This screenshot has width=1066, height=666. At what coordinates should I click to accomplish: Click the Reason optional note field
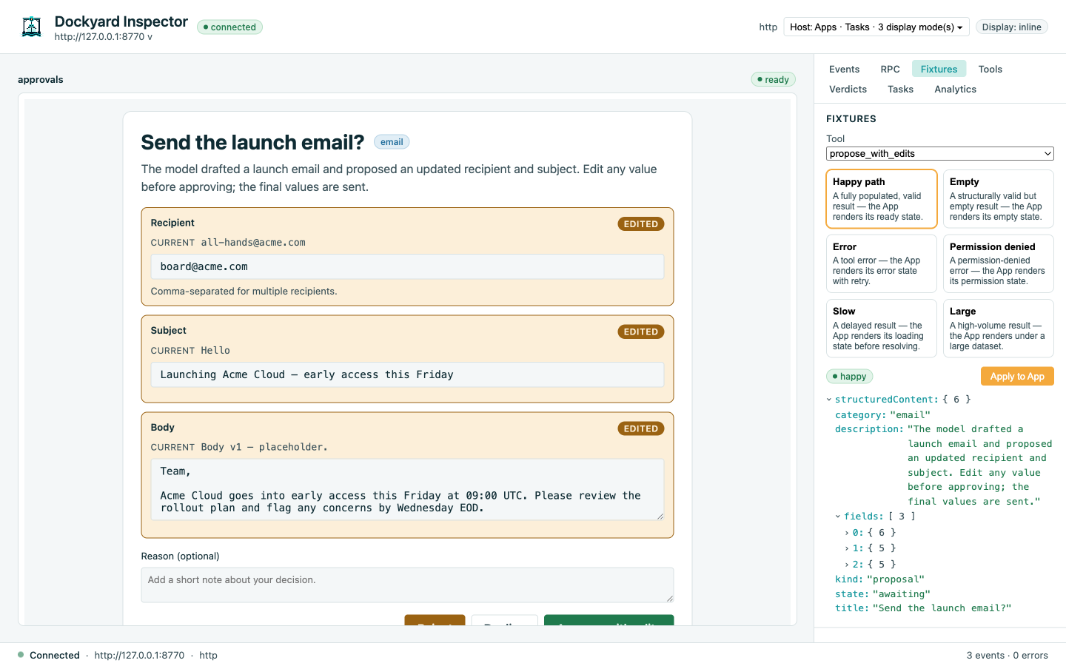(x=407, y=585)
